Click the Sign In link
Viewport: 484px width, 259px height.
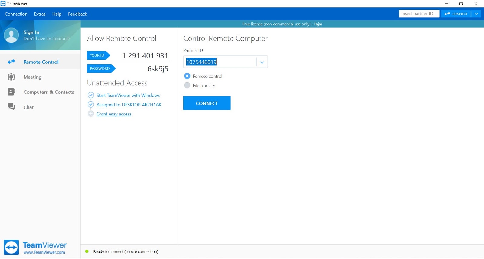(31, 32)
